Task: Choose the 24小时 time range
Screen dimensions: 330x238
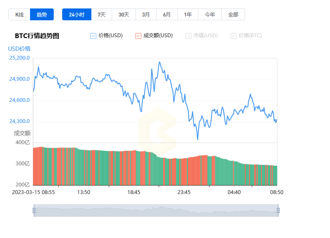Action: 77,14
